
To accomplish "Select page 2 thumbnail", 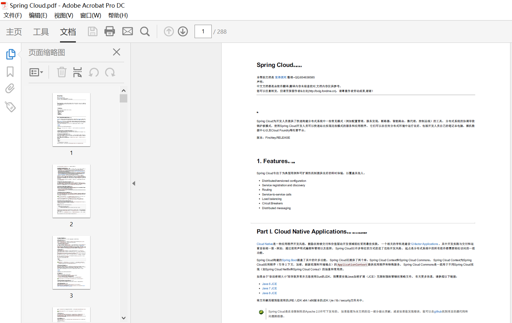I will point(71,191).
